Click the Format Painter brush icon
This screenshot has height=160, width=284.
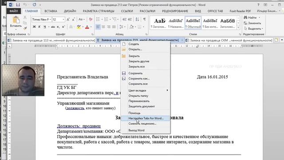[25, 28]
